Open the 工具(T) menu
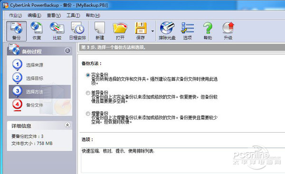This screenshot has height=174, width=285. pyautogui.click(x=73, y=16)
